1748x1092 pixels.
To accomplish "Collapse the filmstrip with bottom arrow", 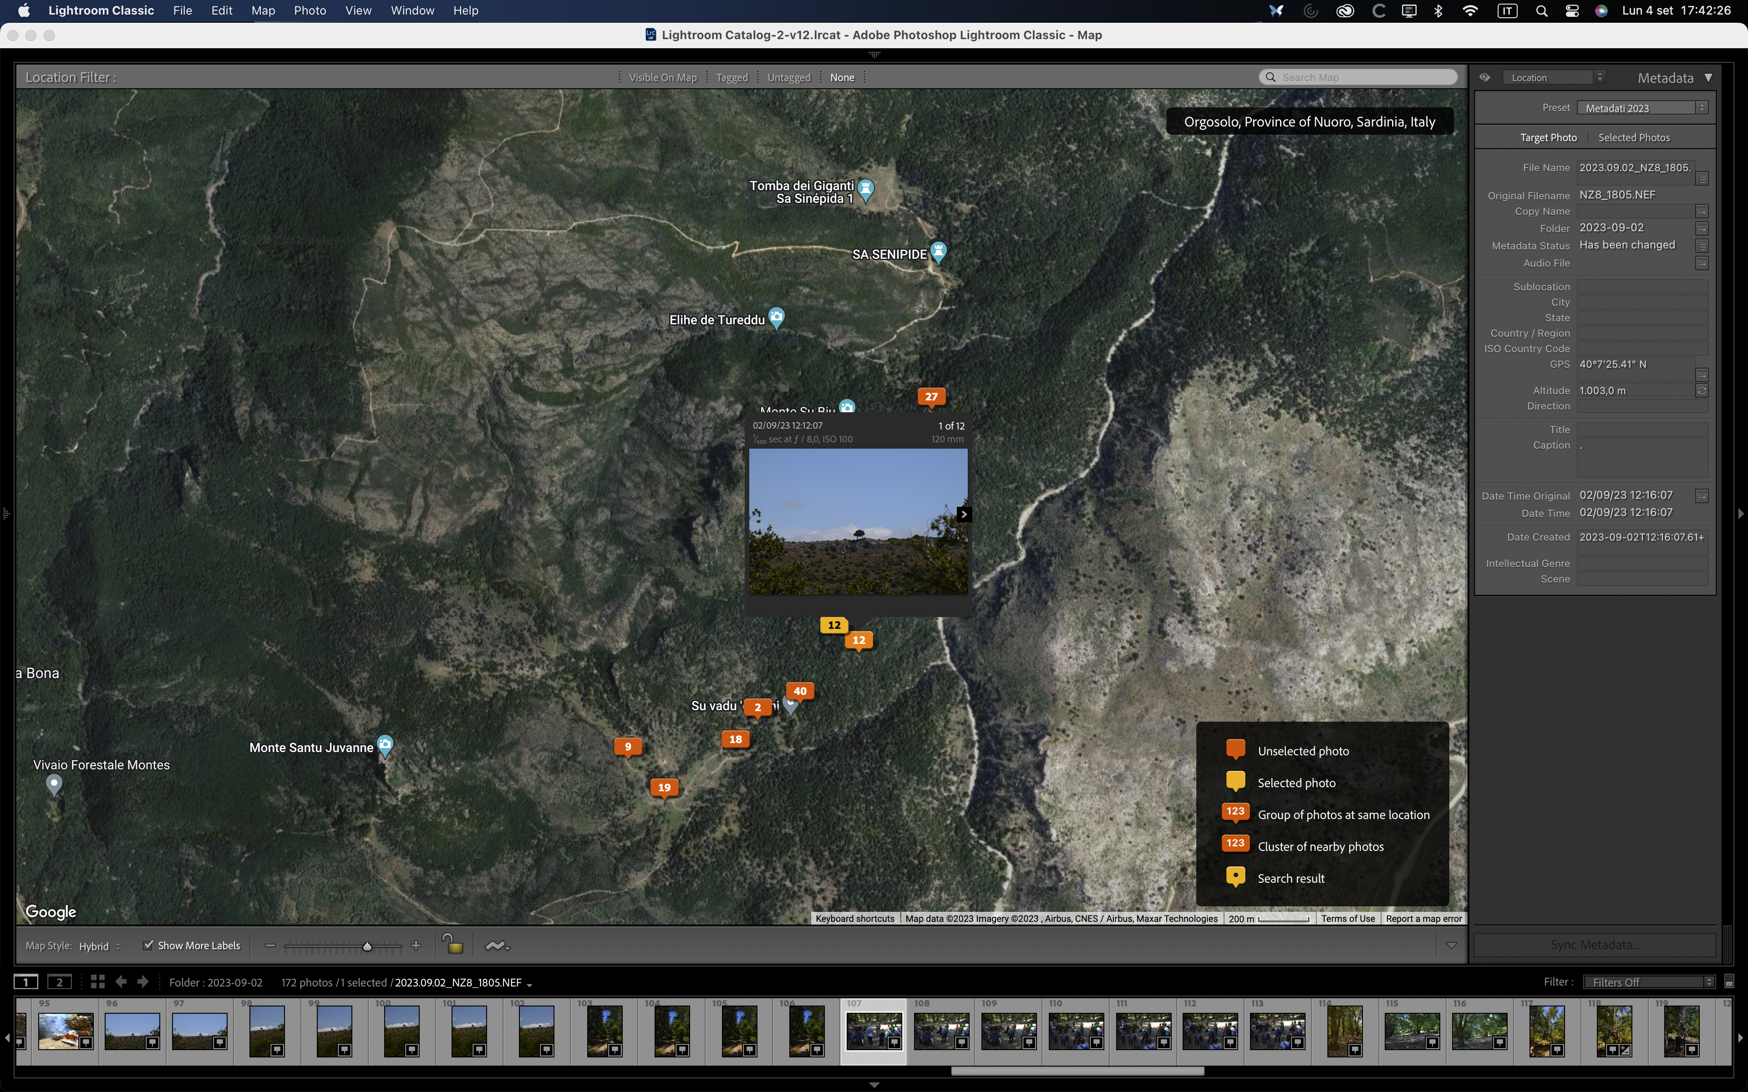I will point(874,1085).
